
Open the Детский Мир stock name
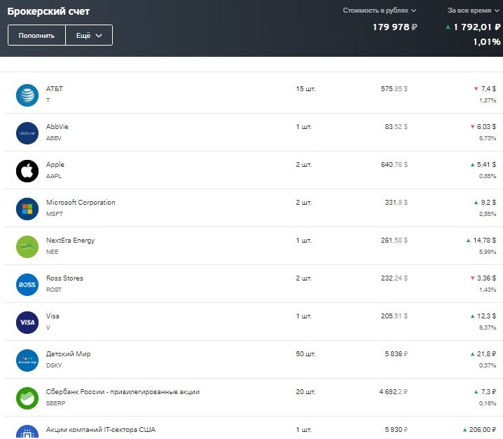(69, 354)
